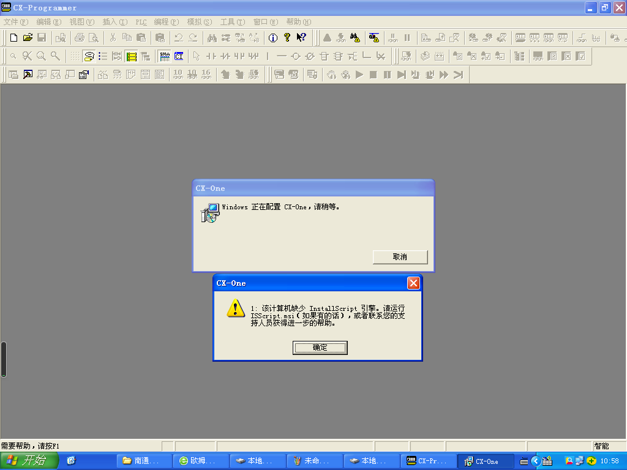Create a new project with the New icon

click(13, 38)
